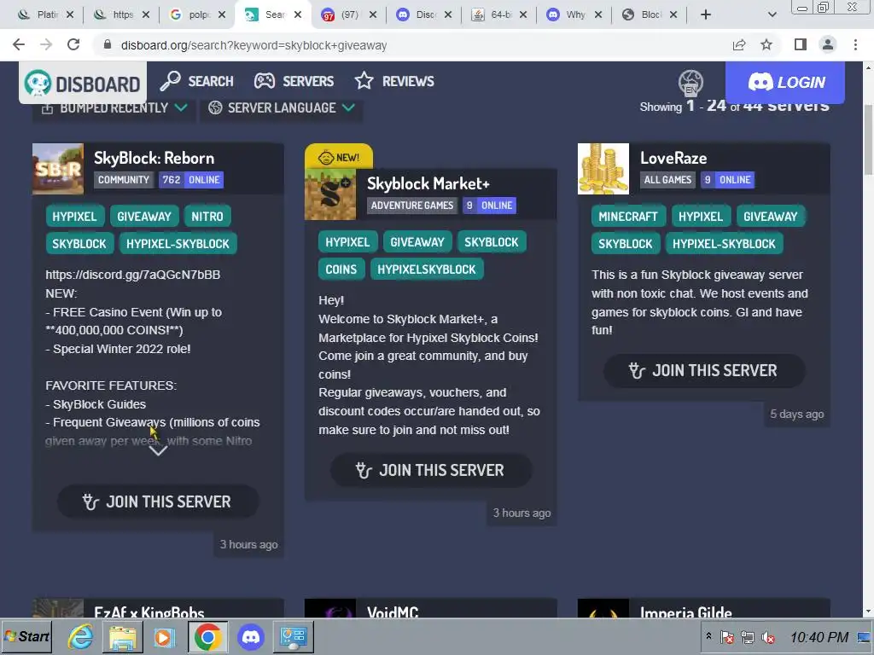Image resolution: width=874 pixels, height=655 pixels.
Task: Click HYPIXEL-SKYBLOCK tag on LoveRaze card
Action: pyautogui.click(x=724, y=244)
